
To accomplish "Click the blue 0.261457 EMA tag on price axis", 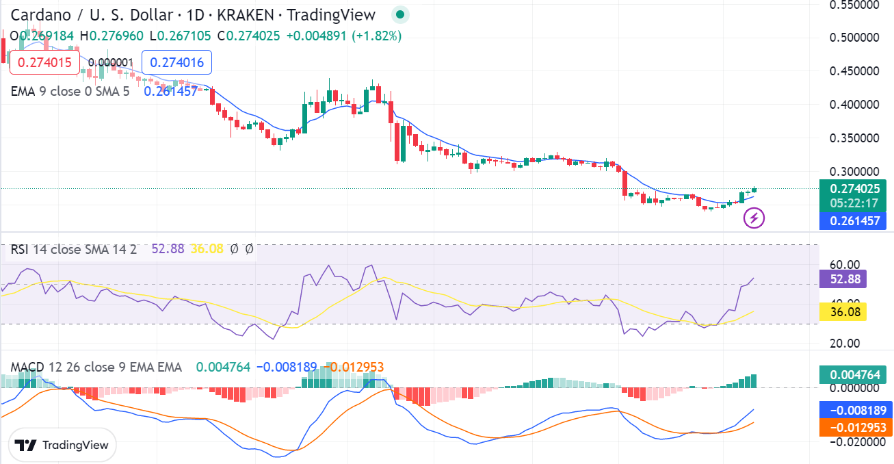I will (853, 220).
